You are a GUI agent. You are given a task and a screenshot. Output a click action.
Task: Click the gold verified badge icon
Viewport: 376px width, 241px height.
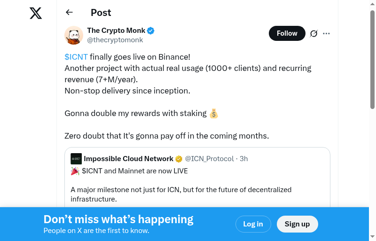point(179,159)
